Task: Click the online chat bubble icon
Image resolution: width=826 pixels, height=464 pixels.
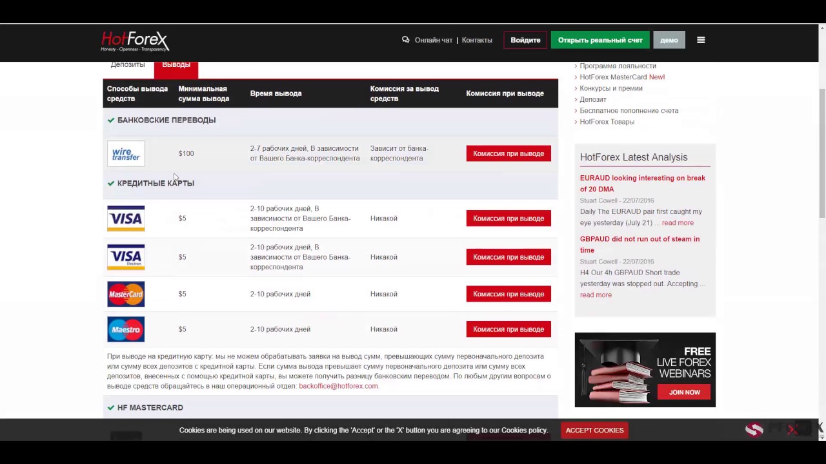Action: (x=405, y=40)
